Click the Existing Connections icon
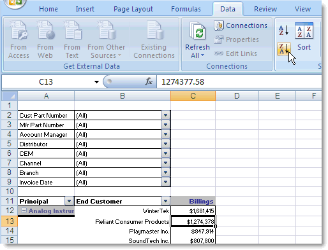The width and height of the screenshot is (328, 250). (x=154, y=39)
